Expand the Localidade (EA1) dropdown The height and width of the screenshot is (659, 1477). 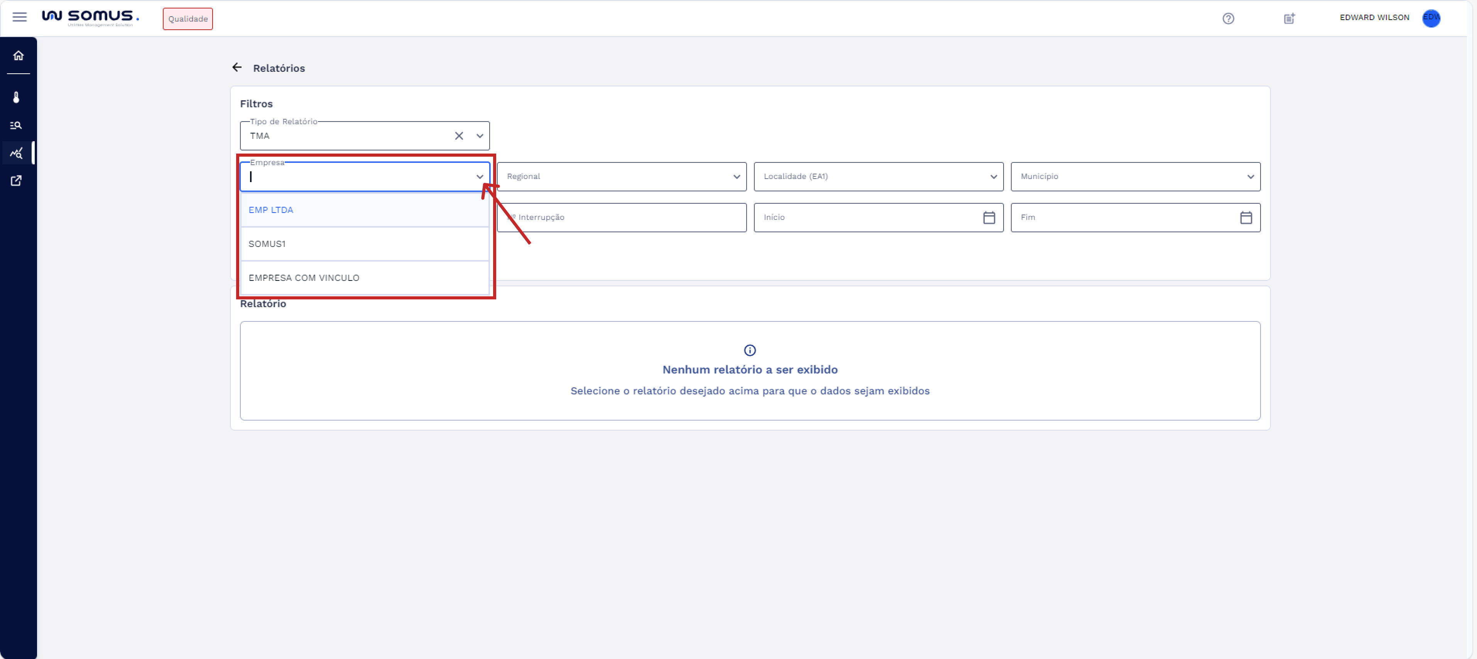coord(878,177)
